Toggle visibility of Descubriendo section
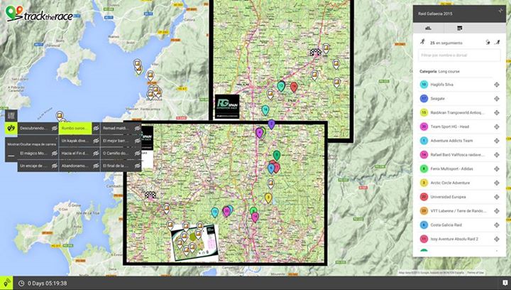Viewport: 511px width, 290px height. point(55,128)
